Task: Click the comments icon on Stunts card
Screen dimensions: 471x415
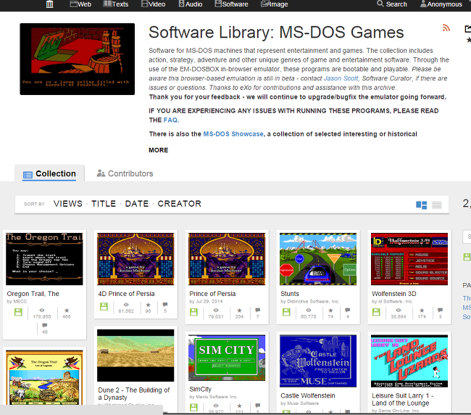Action: [348, 310]
